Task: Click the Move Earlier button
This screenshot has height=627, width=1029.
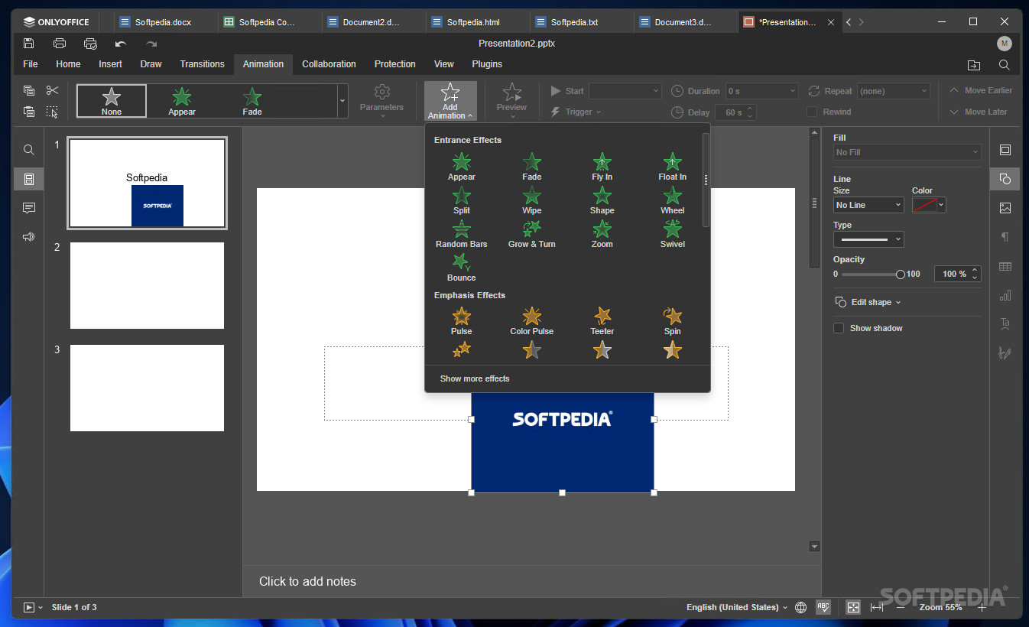Action: [981, 90]
